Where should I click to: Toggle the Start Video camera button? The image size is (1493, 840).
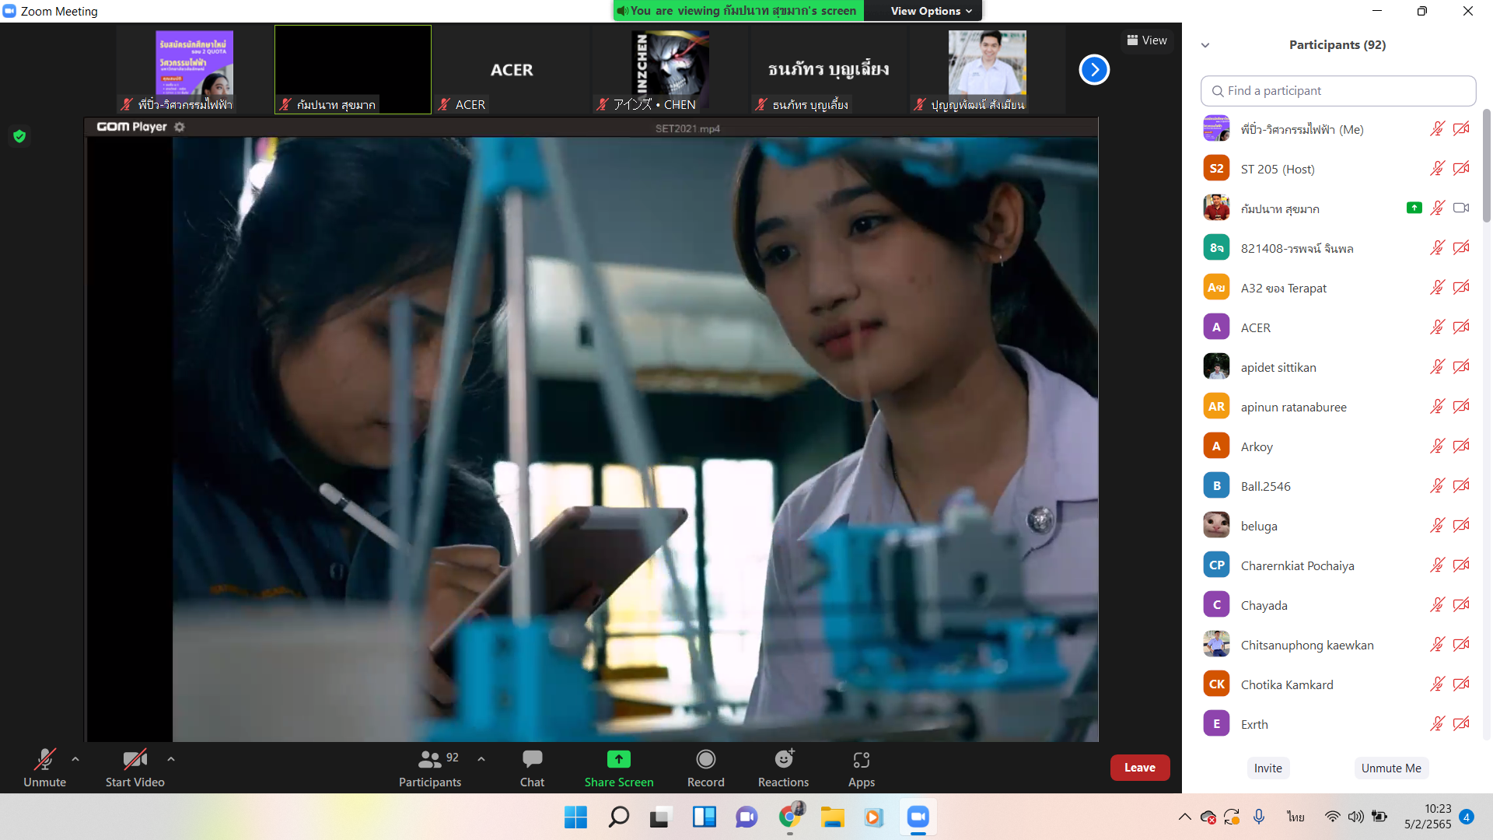[x=135, y=759]
